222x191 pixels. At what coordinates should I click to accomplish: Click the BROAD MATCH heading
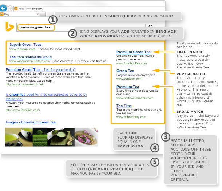click(190, 112)
